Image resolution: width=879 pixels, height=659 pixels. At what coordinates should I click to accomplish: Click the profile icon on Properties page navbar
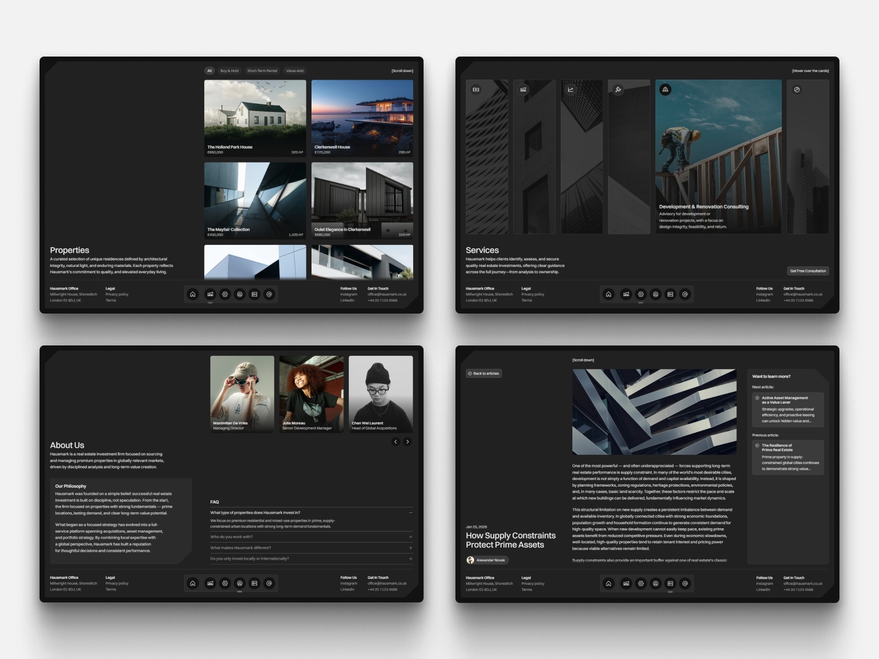240,294
